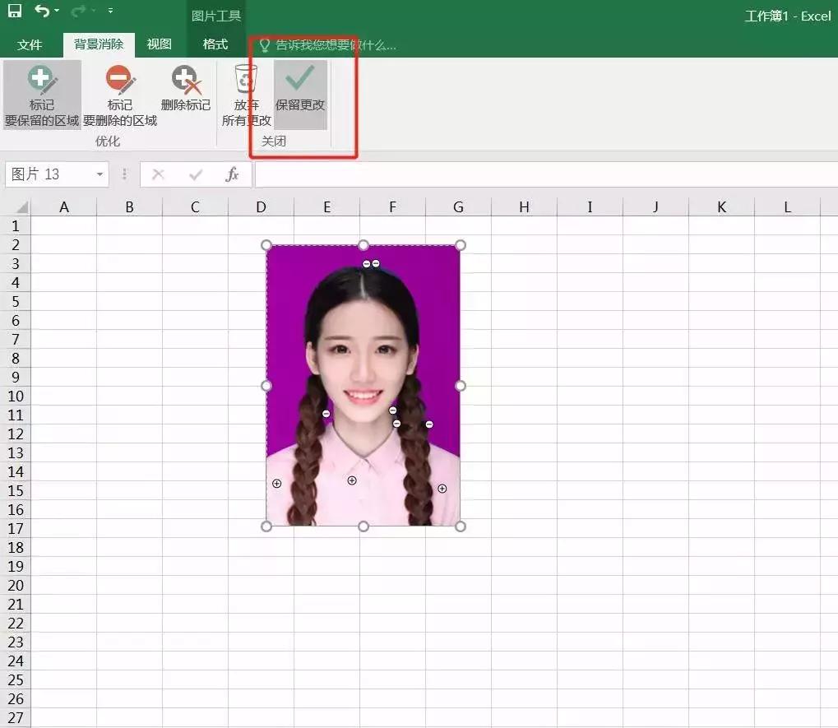Open the 文件 menu tab
838x728 pixels.
[x=30, y=44]
